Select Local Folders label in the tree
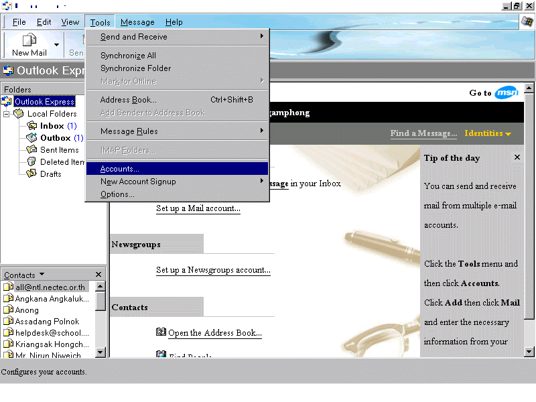The width and height of the screenshot is (536, 402). (52, 114)
